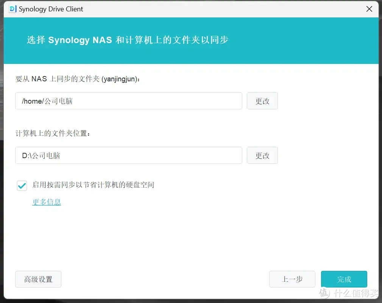
Task: Finish setup with 完成 button
Action: 344,279
